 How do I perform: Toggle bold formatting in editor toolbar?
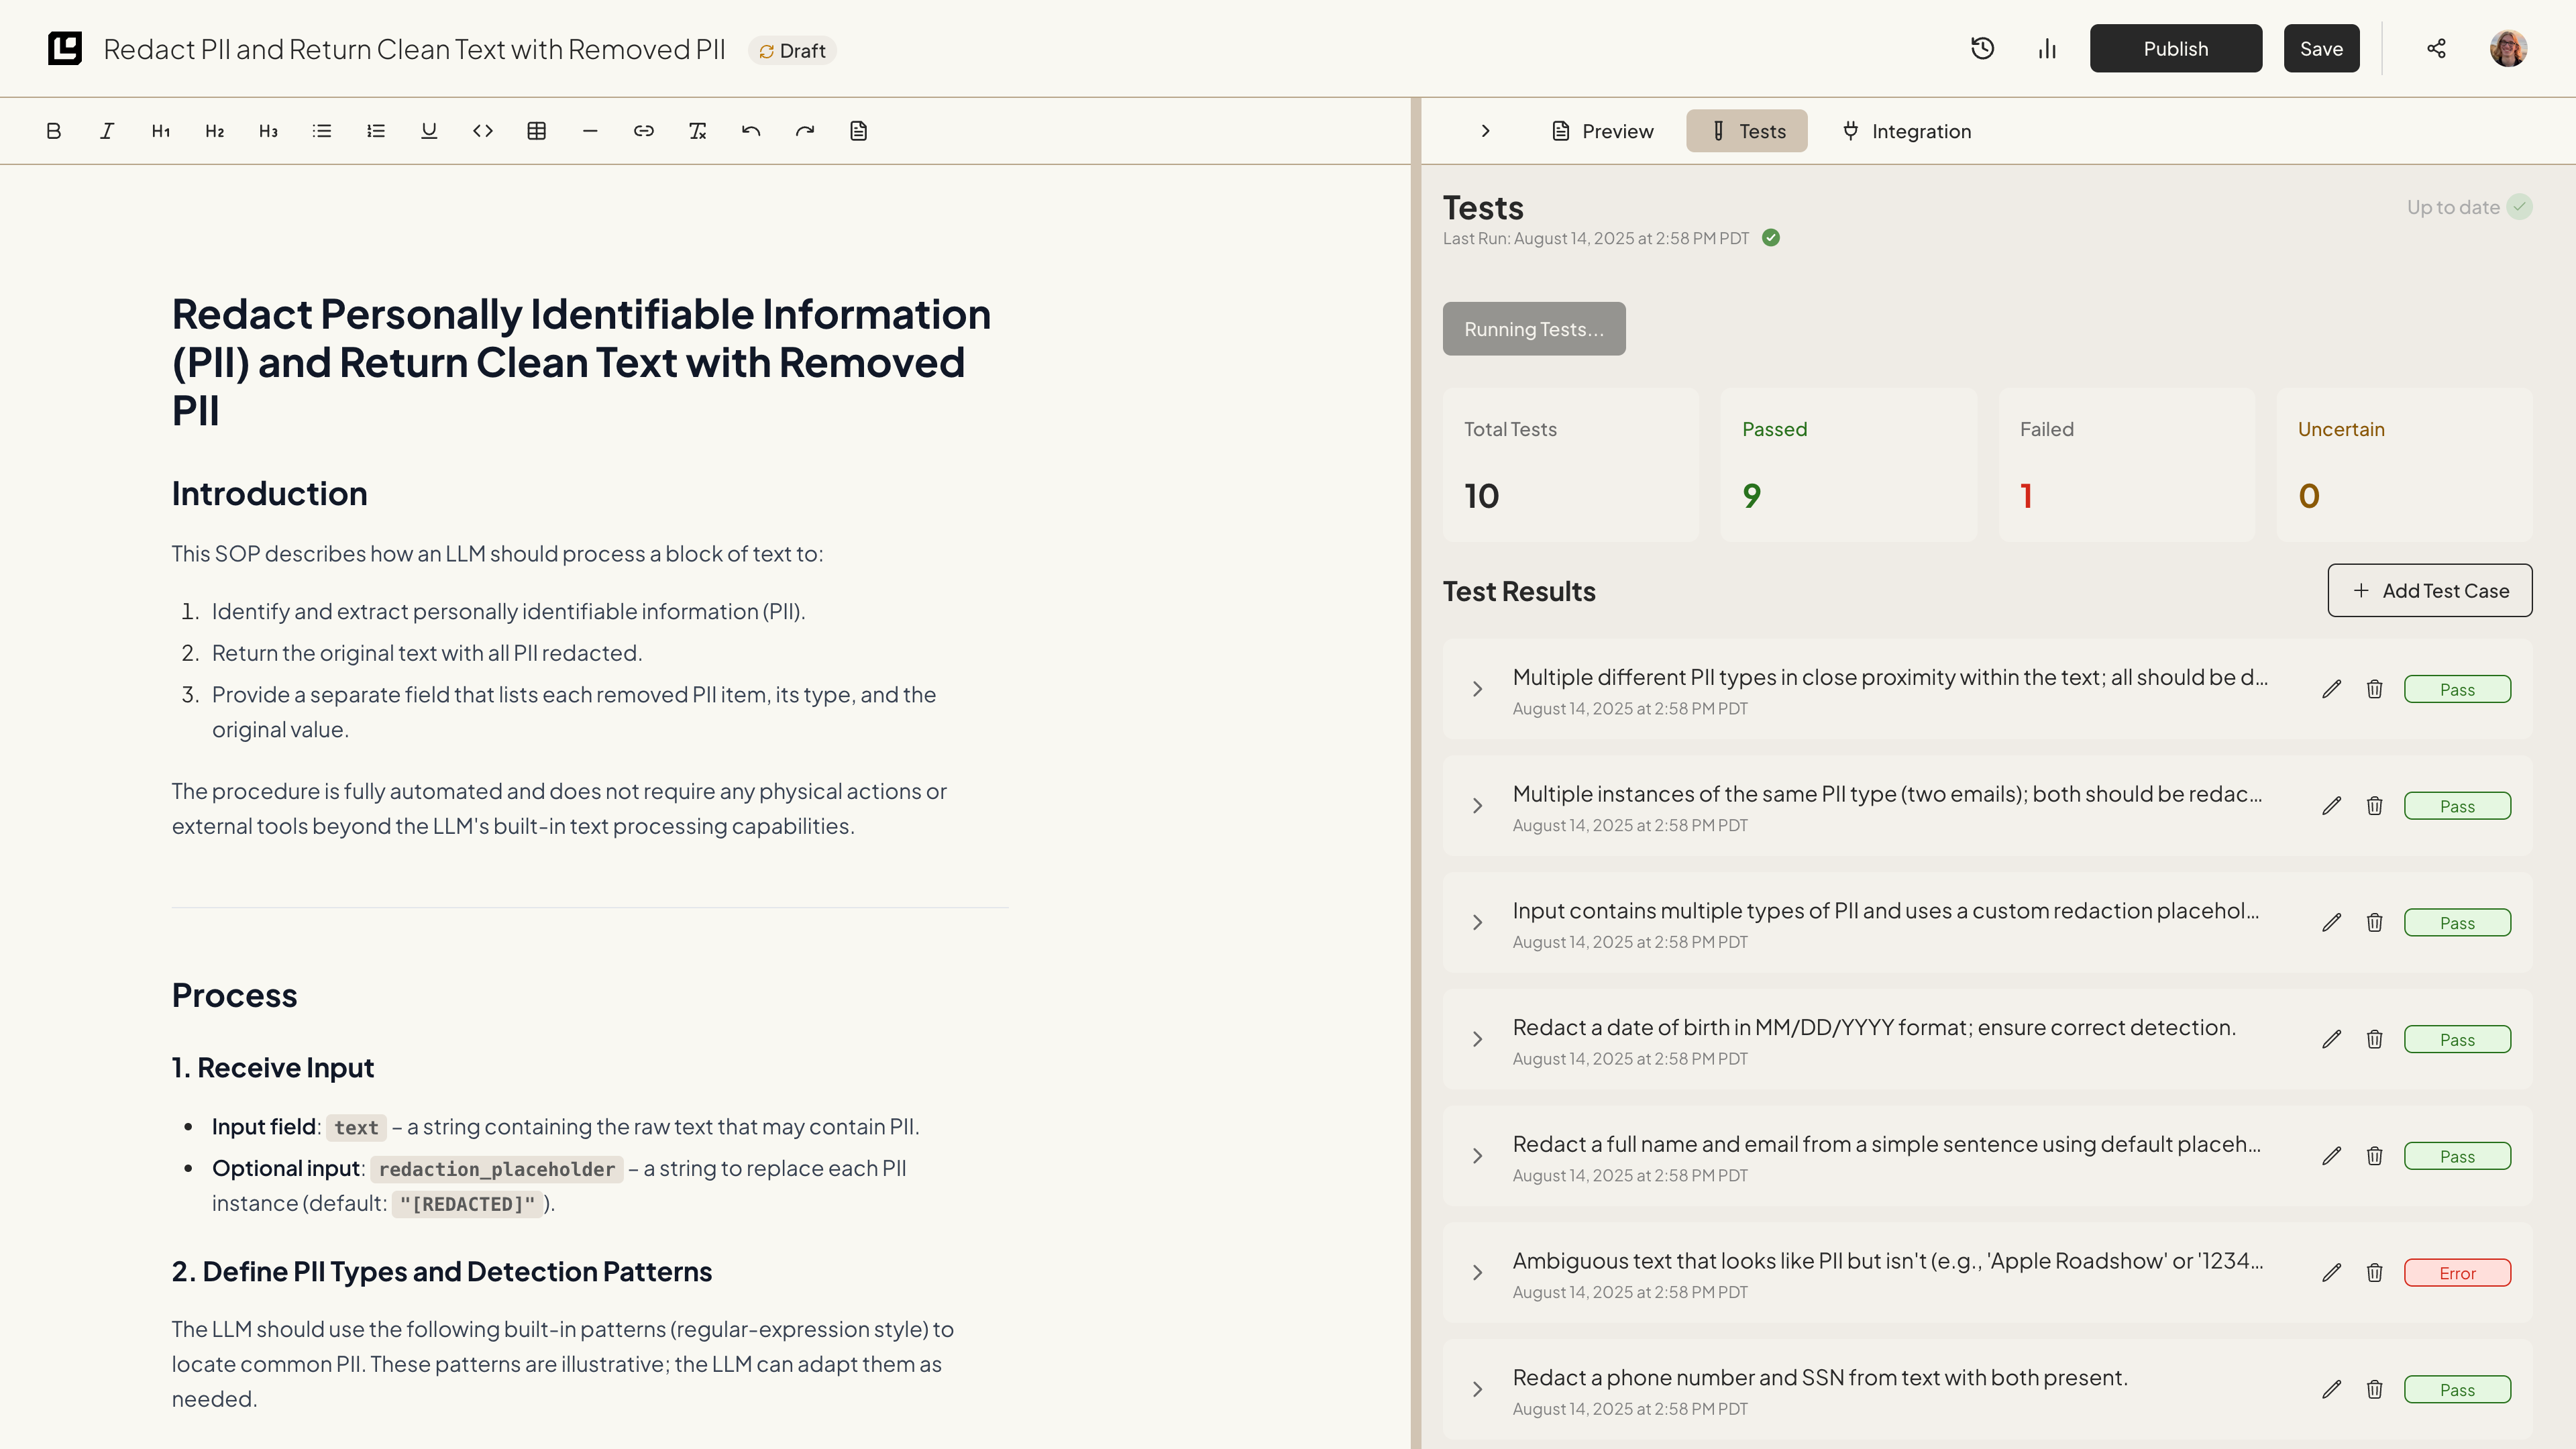coord(54,131)
